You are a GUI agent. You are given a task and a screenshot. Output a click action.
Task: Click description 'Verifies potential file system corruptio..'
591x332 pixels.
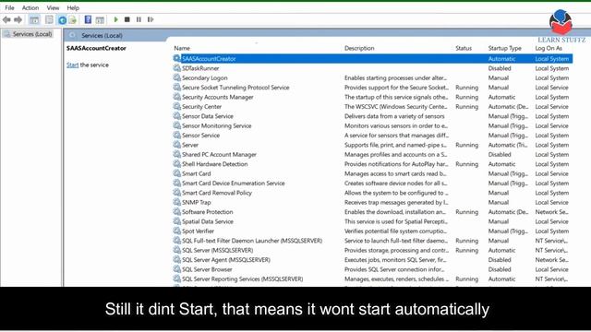[395, 231]
